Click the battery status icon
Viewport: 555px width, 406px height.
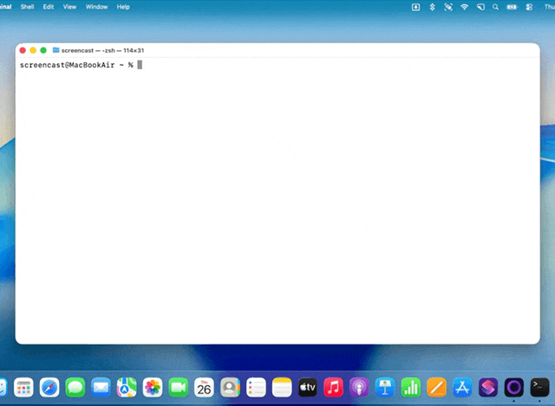pos(512,7)
